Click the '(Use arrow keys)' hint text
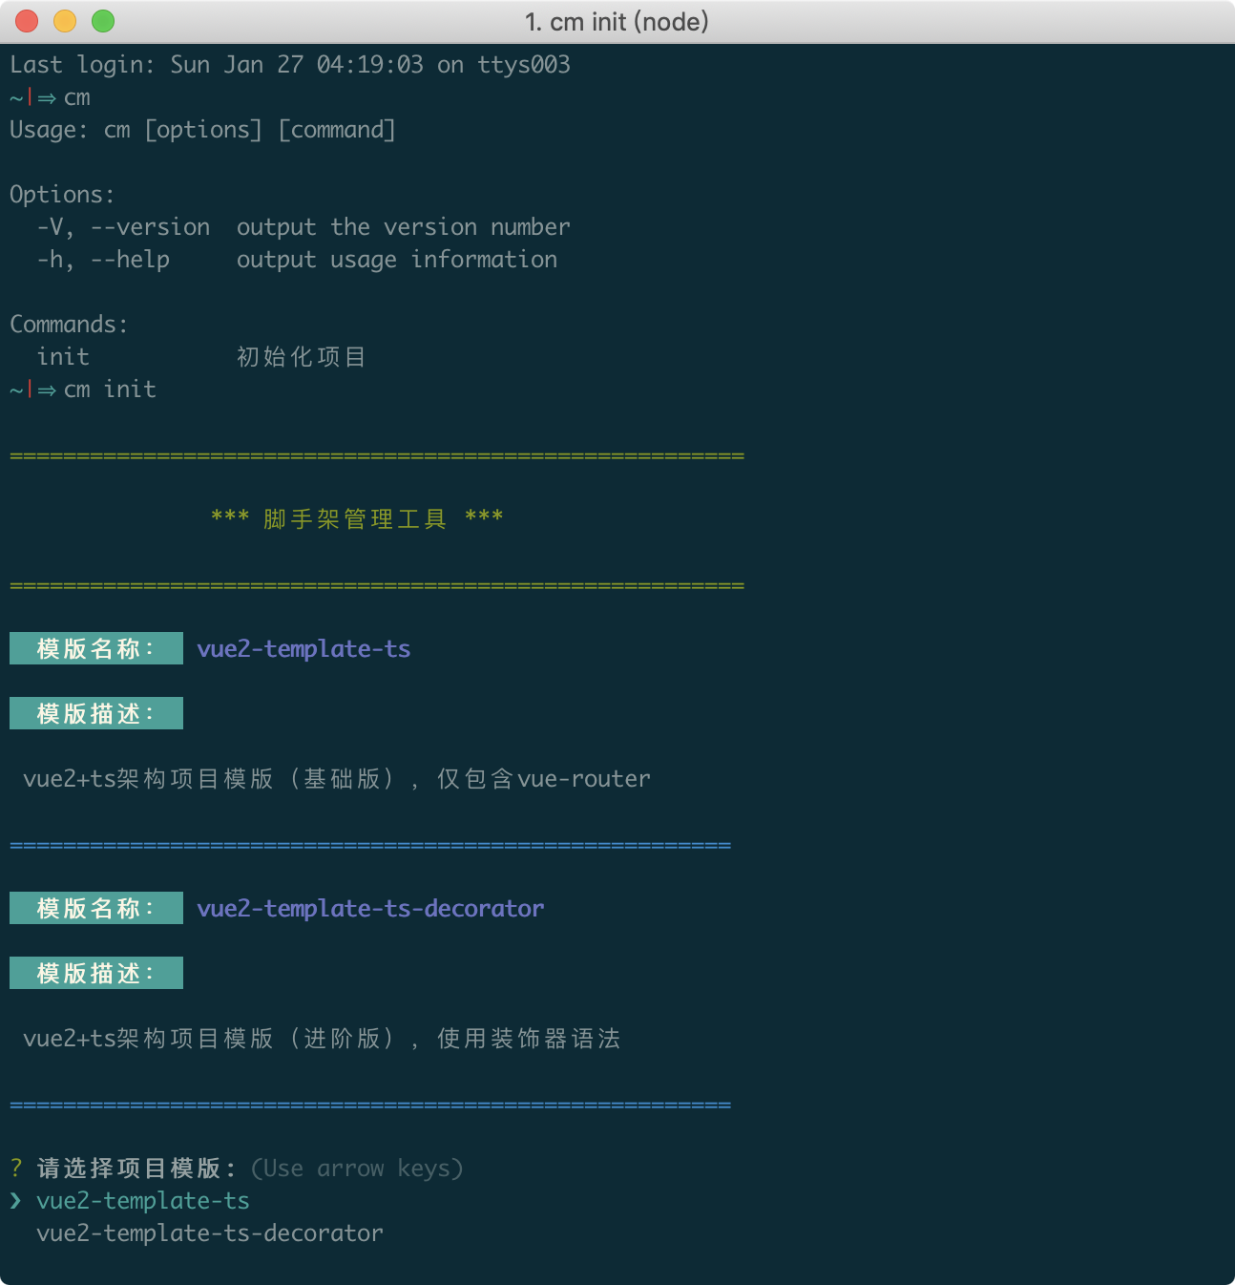Viewport: 1235px width, 1285px height. [357, 1169]
